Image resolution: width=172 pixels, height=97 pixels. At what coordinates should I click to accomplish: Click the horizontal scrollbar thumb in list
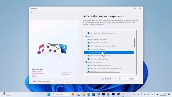coord(103,73)
